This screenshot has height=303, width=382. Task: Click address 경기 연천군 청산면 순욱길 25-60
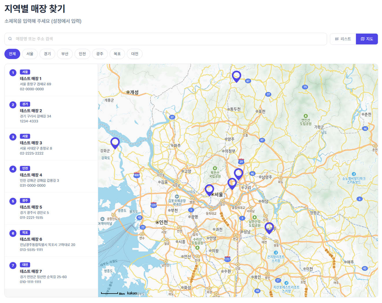(43, 277)
